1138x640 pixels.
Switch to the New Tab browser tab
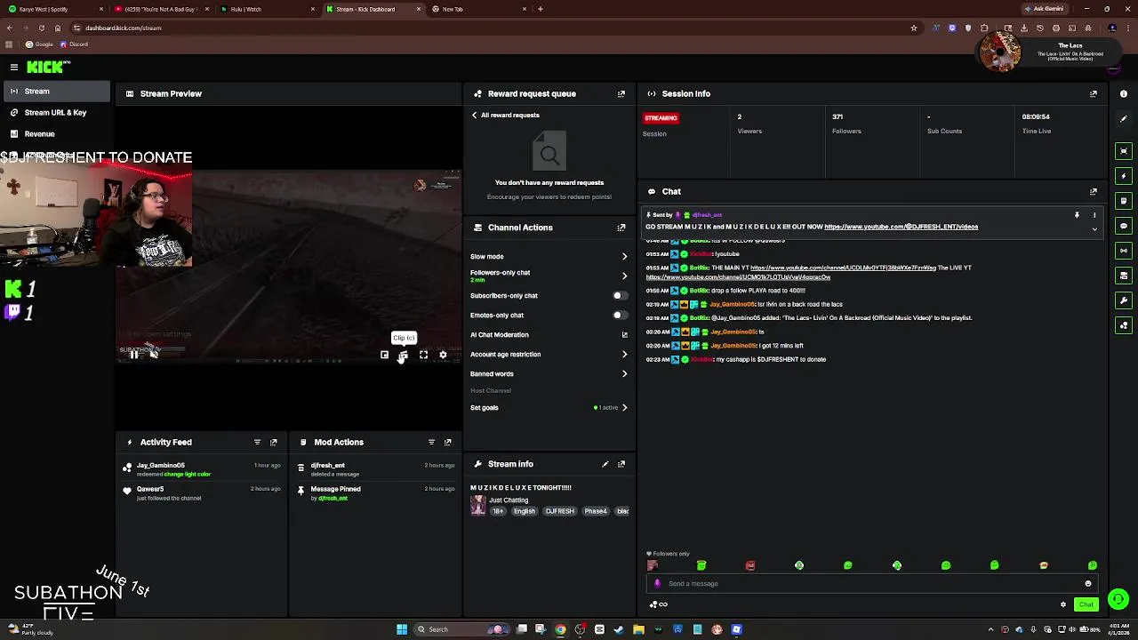pos(478,9)
